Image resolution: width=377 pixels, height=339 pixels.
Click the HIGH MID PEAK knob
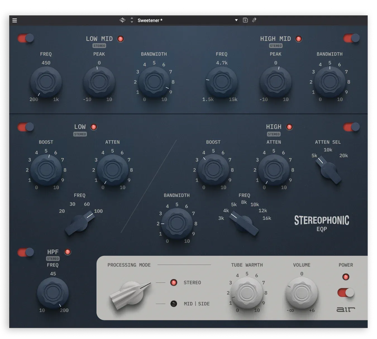pos(276,82)
